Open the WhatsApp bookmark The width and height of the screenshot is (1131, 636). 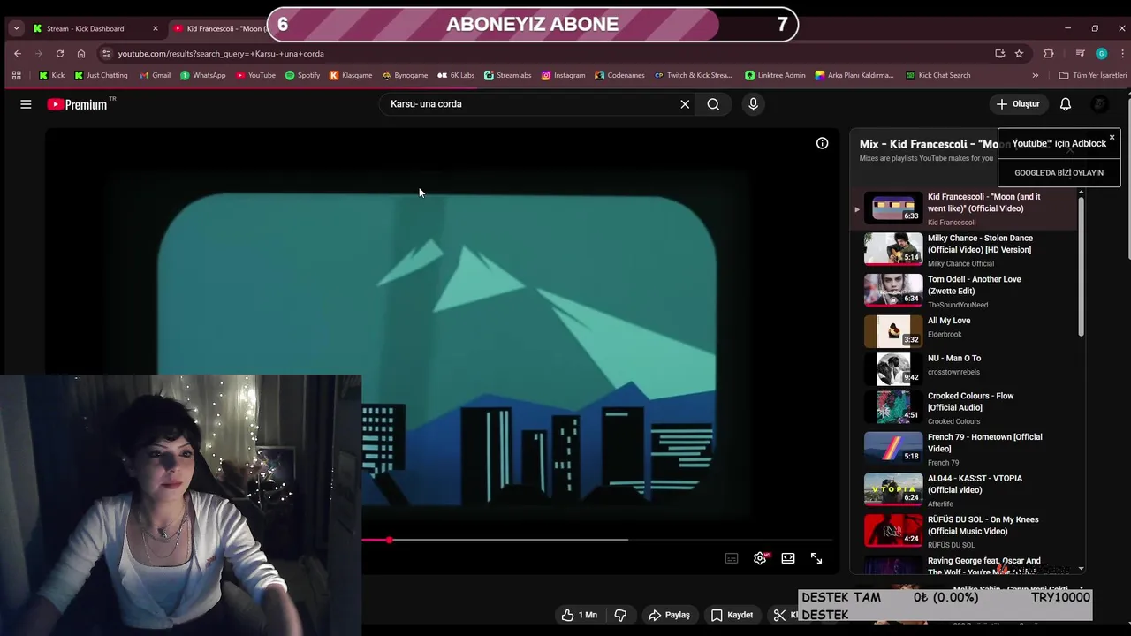[202, 75]
